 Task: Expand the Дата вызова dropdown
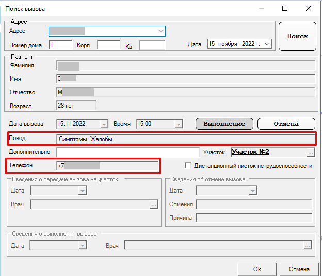coord(104,124)
